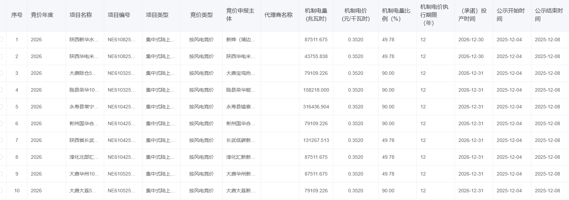Image resolution: width=569 pixels, height=200 pixels.
Task: Click the 代理商名称 column header
Action: (x=278, y=15)
